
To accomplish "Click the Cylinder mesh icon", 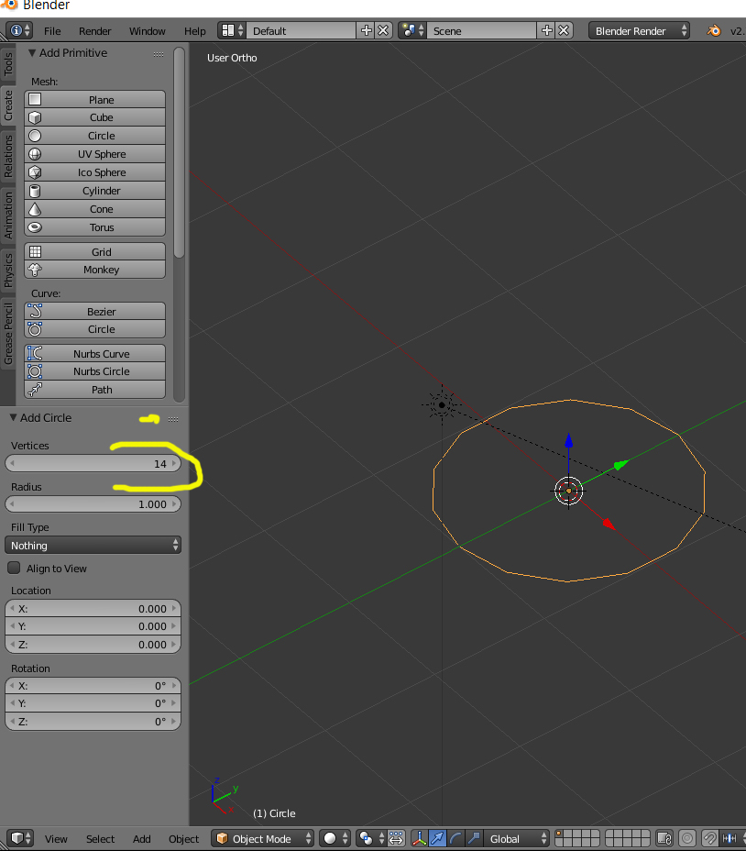I will pos(35,191).
